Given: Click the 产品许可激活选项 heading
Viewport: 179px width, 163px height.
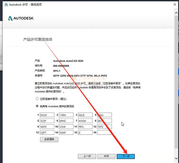Looking at the screenshot, I should pos(38,40).
